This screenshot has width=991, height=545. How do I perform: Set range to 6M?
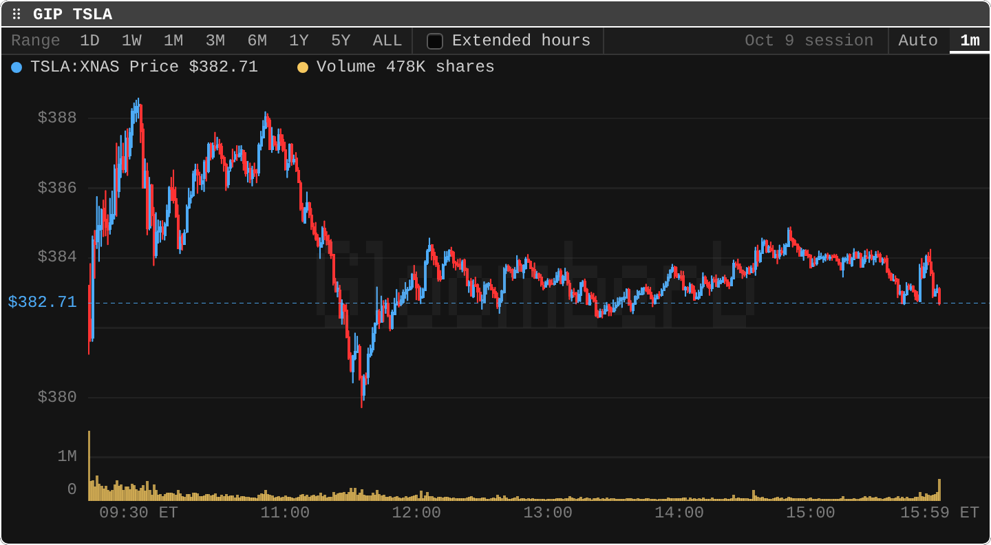[257, 41]
